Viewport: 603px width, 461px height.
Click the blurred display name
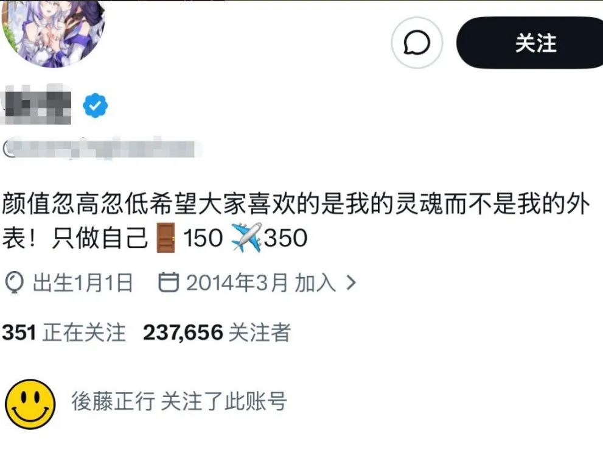[38, 105]
